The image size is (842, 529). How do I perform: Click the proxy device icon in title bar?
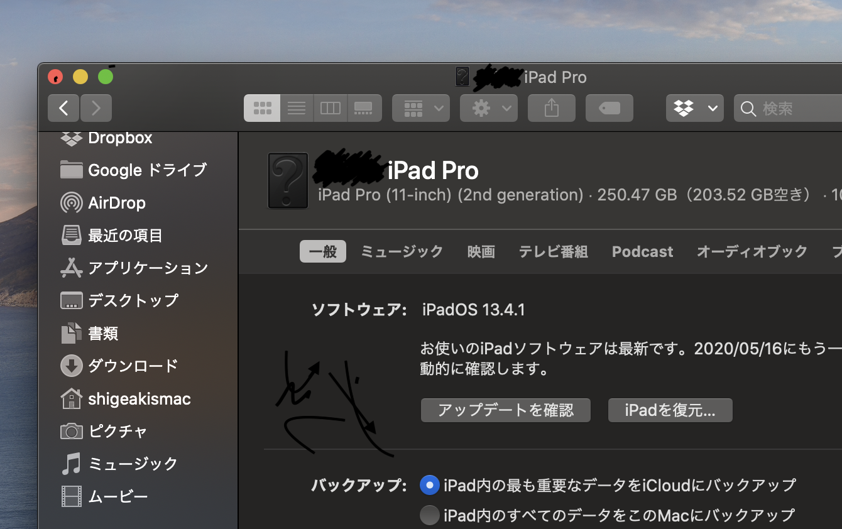coord(462,77)
